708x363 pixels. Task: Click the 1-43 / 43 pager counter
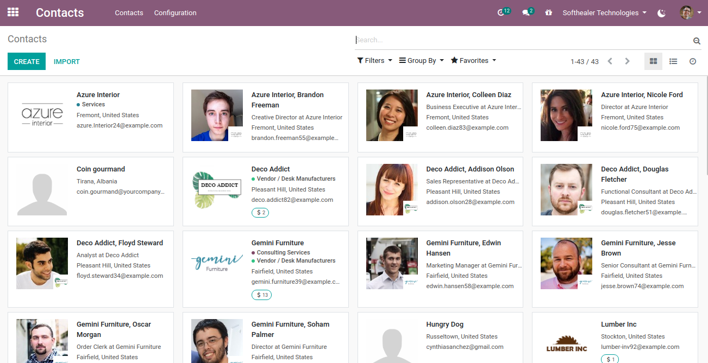click(x=585, y=61)
